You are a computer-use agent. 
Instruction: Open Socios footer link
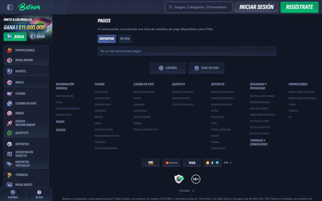[61, 130]
